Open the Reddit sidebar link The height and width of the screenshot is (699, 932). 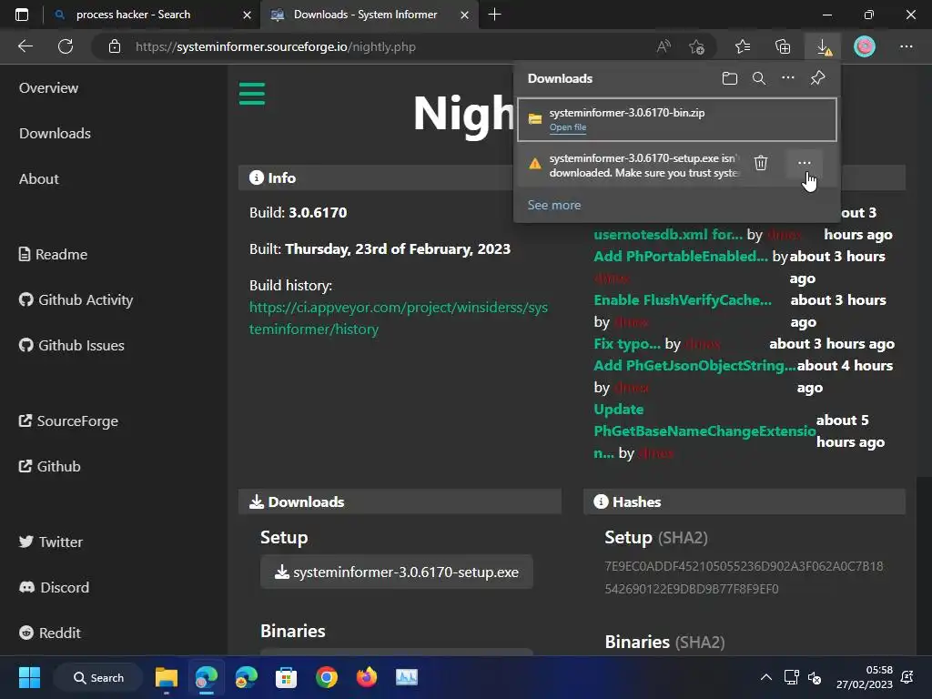pos(49,633)
